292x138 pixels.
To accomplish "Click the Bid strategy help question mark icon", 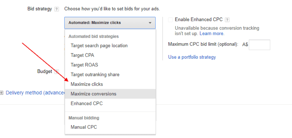I will 57,9.
